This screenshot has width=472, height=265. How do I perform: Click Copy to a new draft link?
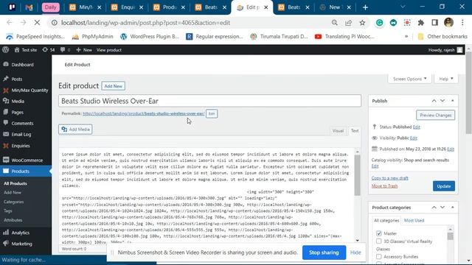click(390, 178)
